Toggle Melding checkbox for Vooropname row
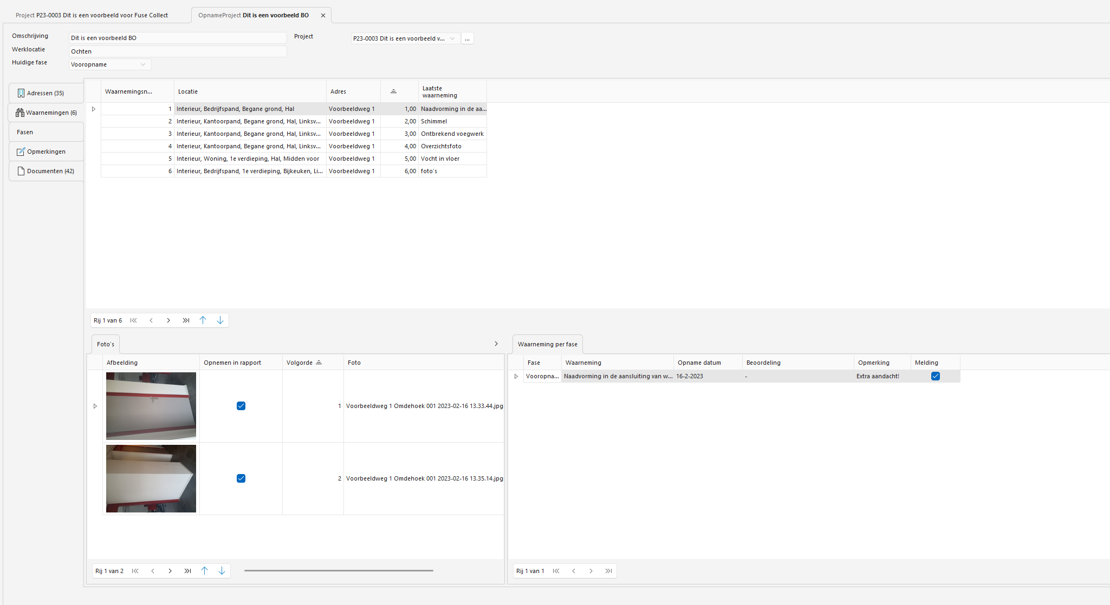1110x605 pixels. [x=936, y=376]
